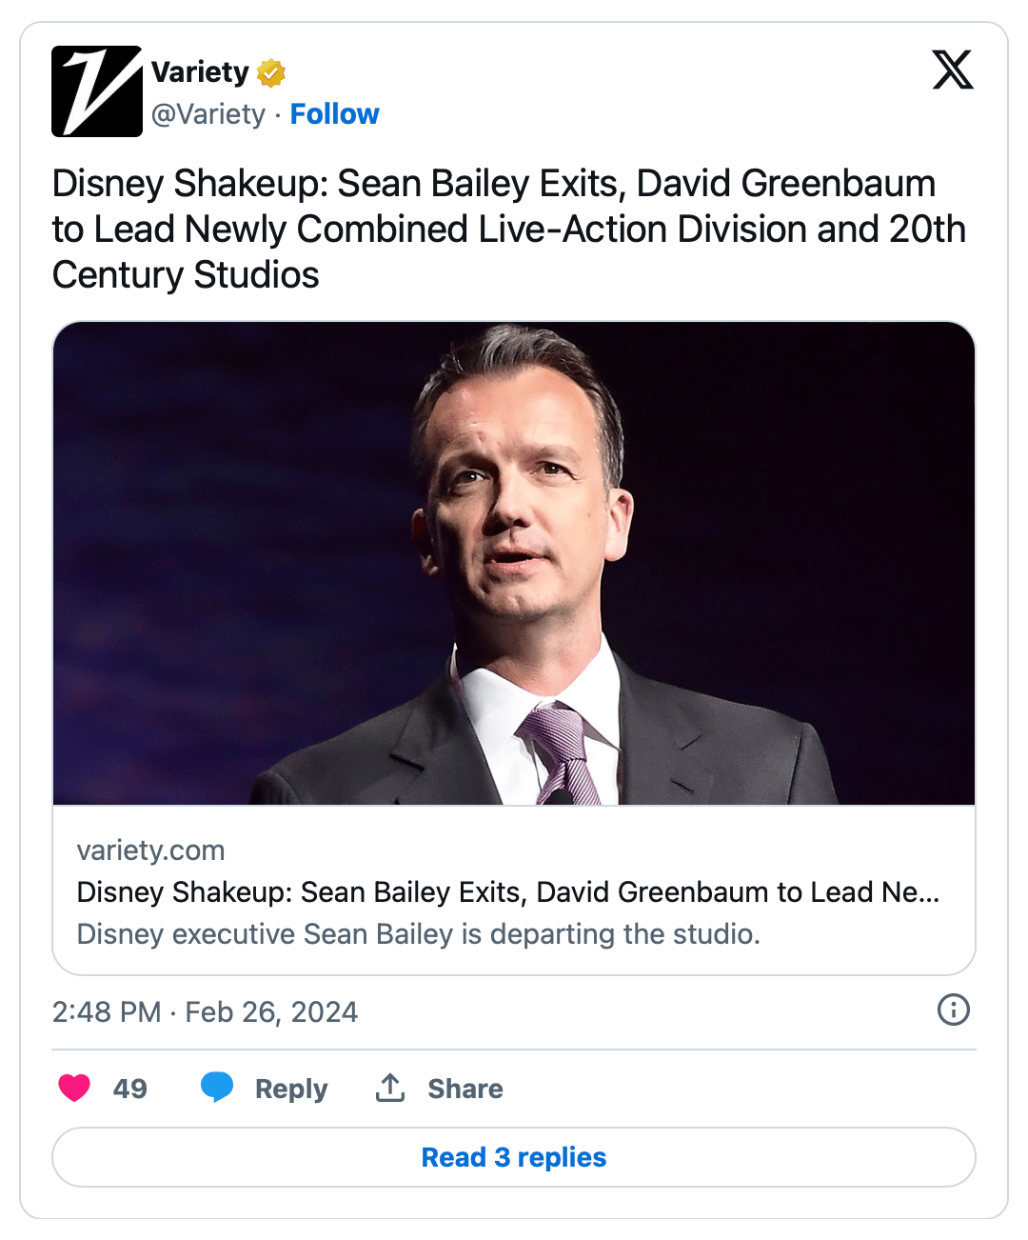Screen dimensions: 1028x1240
Task: Click the card description about Sean Bailey departing
Action: [x=418, y=934]
